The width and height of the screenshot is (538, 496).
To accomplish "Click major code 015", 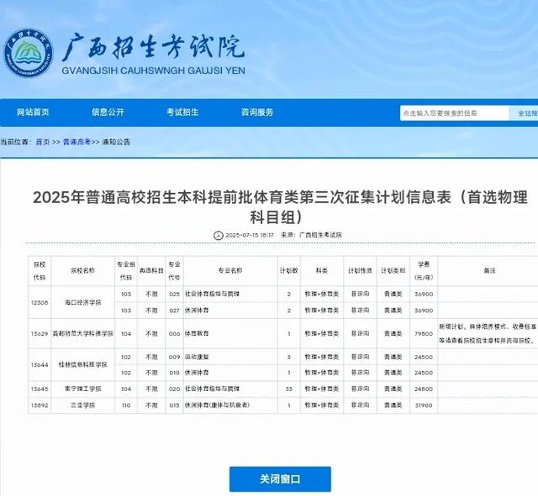I will [x=174, y=405].
